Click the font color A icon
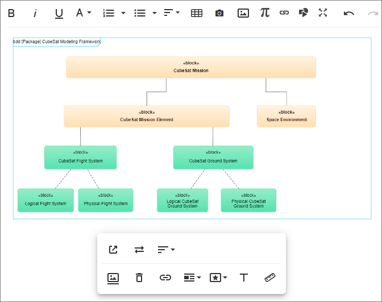This screenshot has width=382, height=302. pos(80,13)
